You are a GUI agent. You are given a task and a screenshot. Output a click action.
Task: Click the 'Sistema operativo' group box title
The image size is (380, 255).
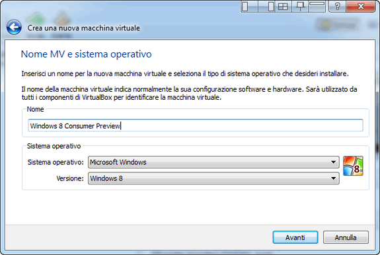54,146
